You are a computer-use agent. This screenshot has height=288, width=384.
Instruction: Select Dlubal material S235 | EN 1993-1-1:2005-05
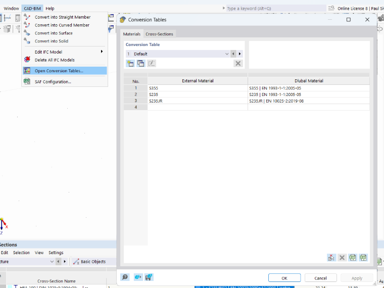pos(309,94)
